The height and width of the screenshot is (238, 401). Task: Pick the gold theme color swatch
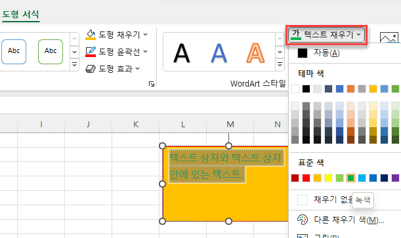pos(373,89)
